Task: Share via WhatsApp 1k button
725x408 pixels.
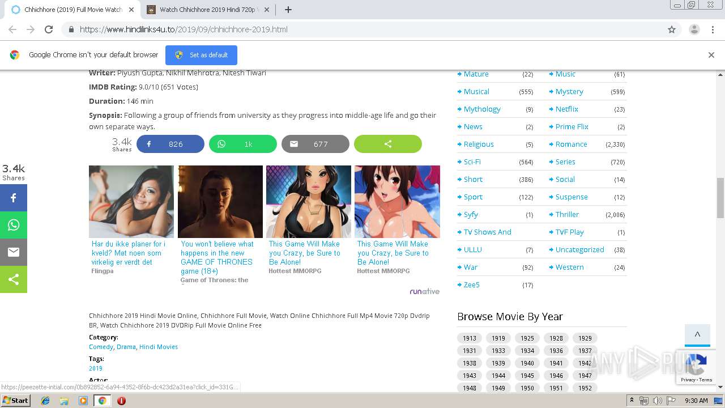Action: click(243, 144)
